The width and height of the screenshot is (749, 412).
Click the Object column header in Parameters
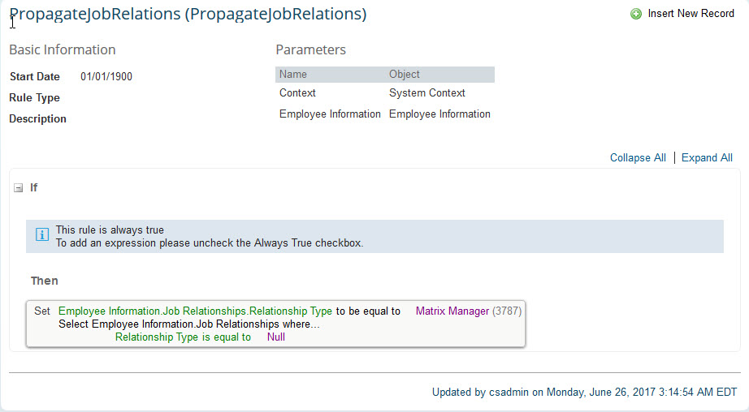[x=404, y=75]
